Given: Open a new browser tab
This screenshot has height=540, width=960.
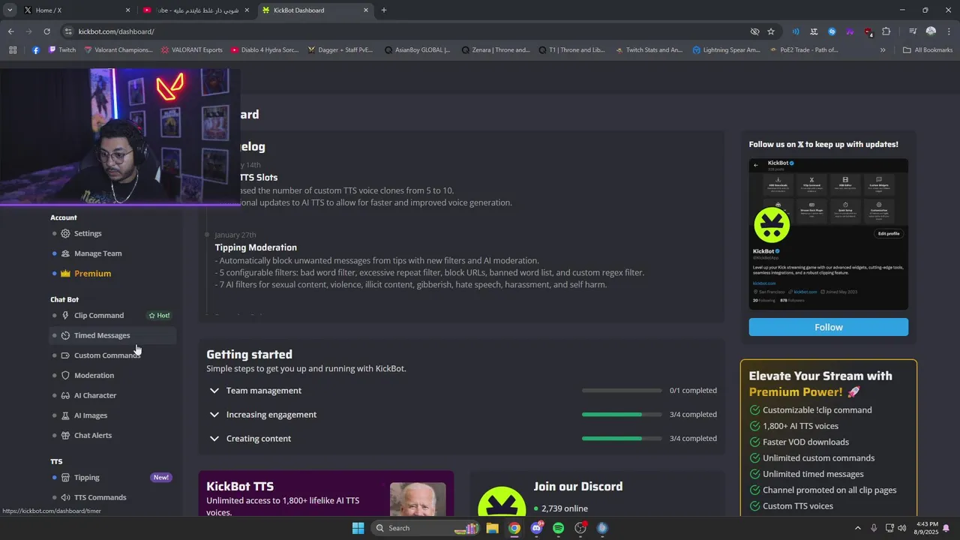Looking at the screenshot, I should click(384, 10).
